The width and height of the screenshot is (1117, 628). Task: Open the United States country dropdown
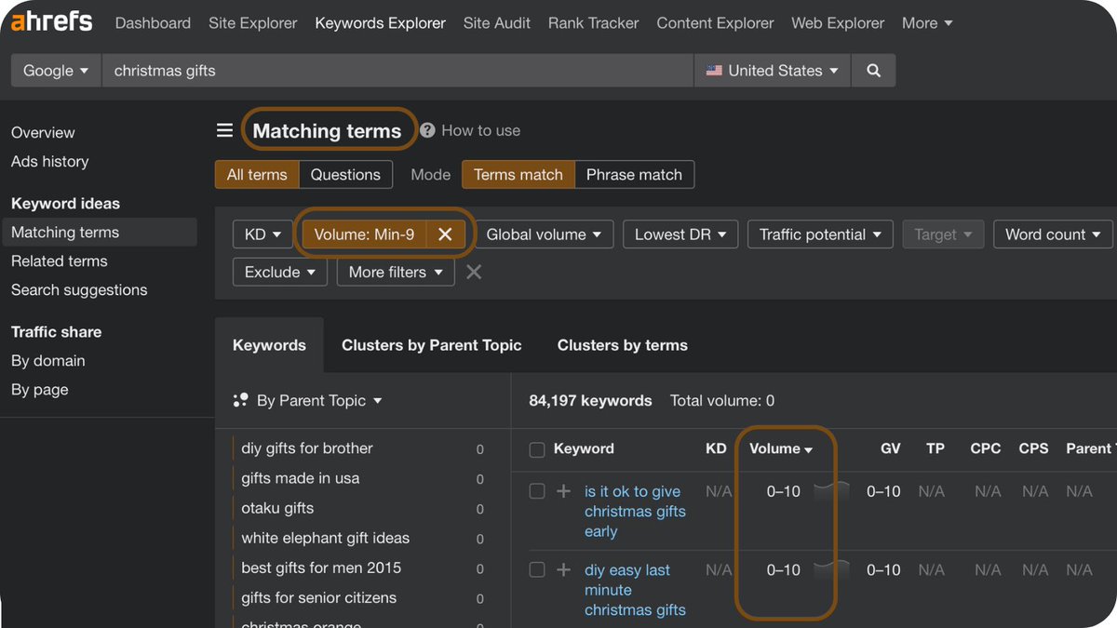click(x=772, y=71)
